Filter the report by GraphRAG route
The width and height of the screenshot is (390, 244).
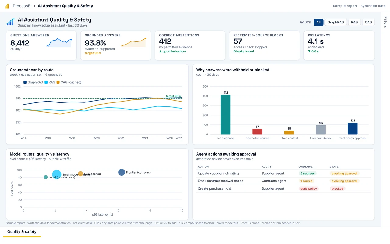tap(336, 22)
